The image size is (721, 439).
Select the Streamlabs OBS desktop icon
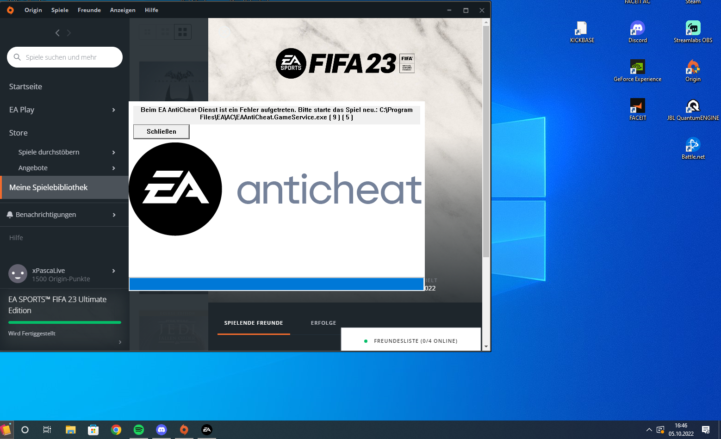[x=693, y=32]
